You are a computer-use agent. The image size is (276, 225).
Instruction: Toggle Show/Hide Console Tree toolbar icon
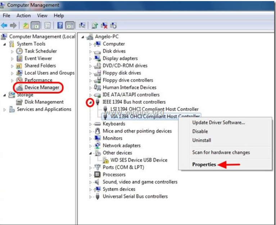36,25
